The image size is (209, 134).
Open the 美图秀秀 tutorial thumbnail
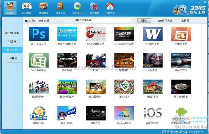(67, 34)
